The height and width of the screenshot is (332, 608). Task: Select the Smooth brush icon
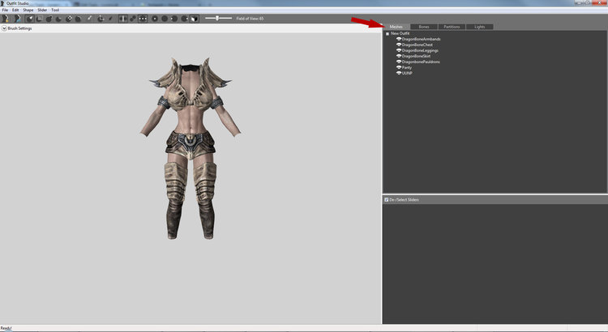79,19
